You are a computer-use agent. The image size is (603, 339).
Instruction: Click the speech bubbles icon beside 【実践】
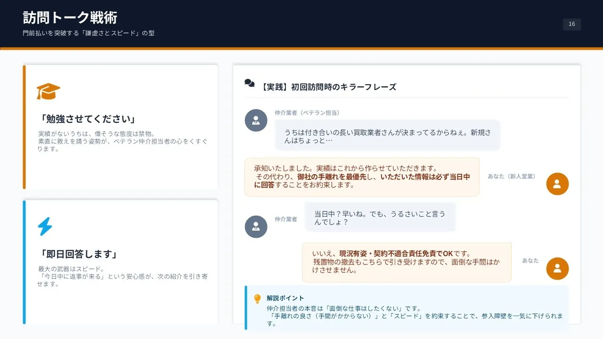pos(250,83)
